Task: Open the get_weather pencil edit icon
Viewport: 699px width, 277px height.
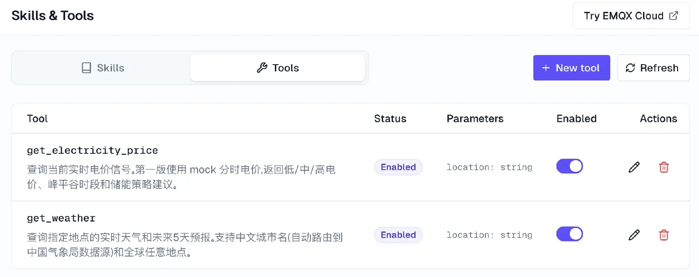Action: 634,235
